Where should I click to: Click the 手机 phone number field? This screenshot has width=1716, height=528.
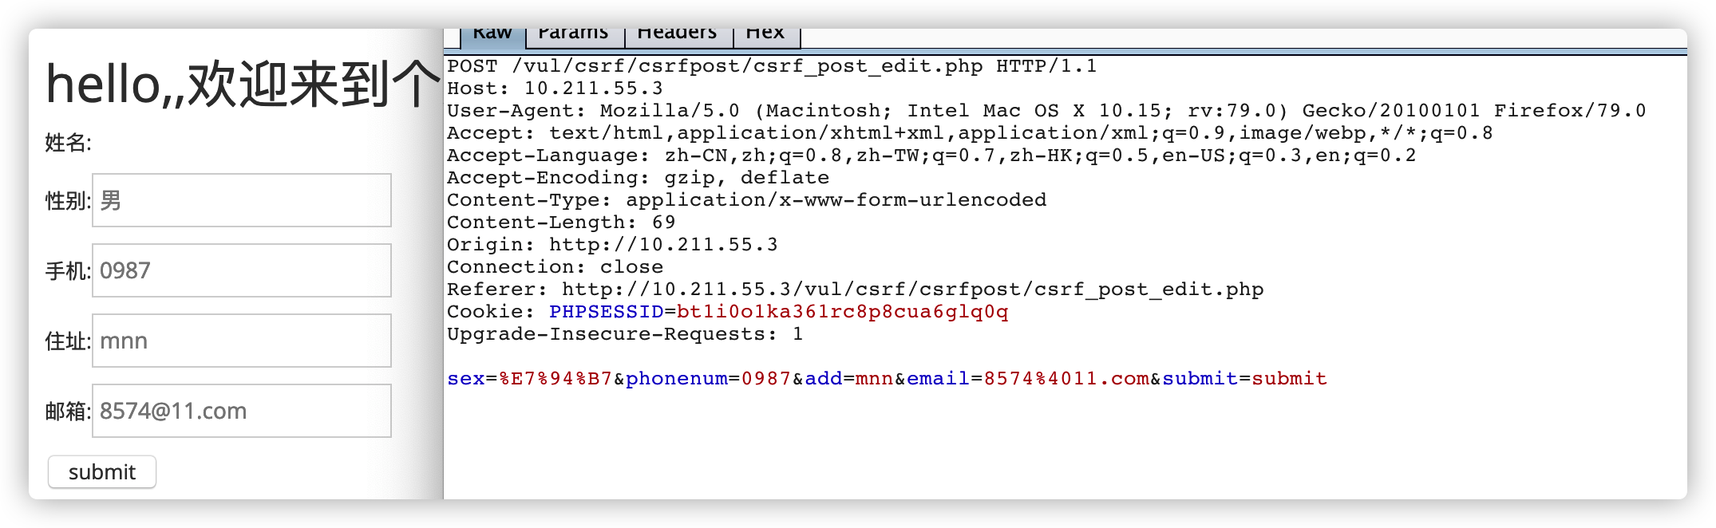(x=242, y=270)
